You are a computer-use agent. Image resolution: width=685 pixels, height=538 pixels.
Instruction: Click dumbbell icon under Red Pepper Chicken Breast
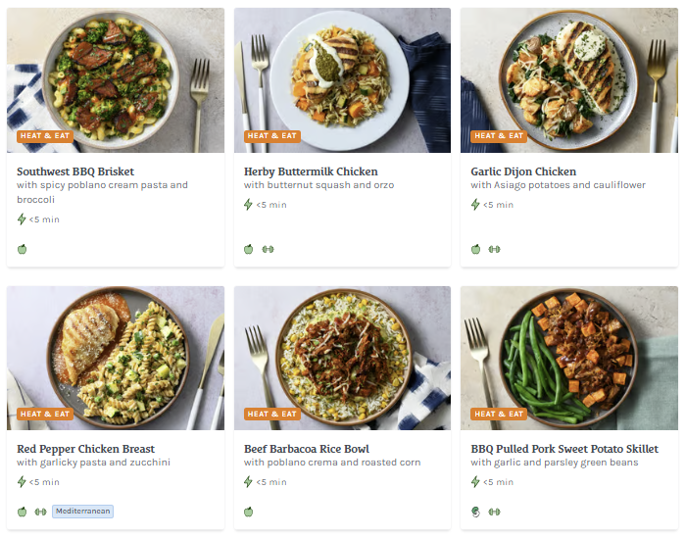click(40, 512)
